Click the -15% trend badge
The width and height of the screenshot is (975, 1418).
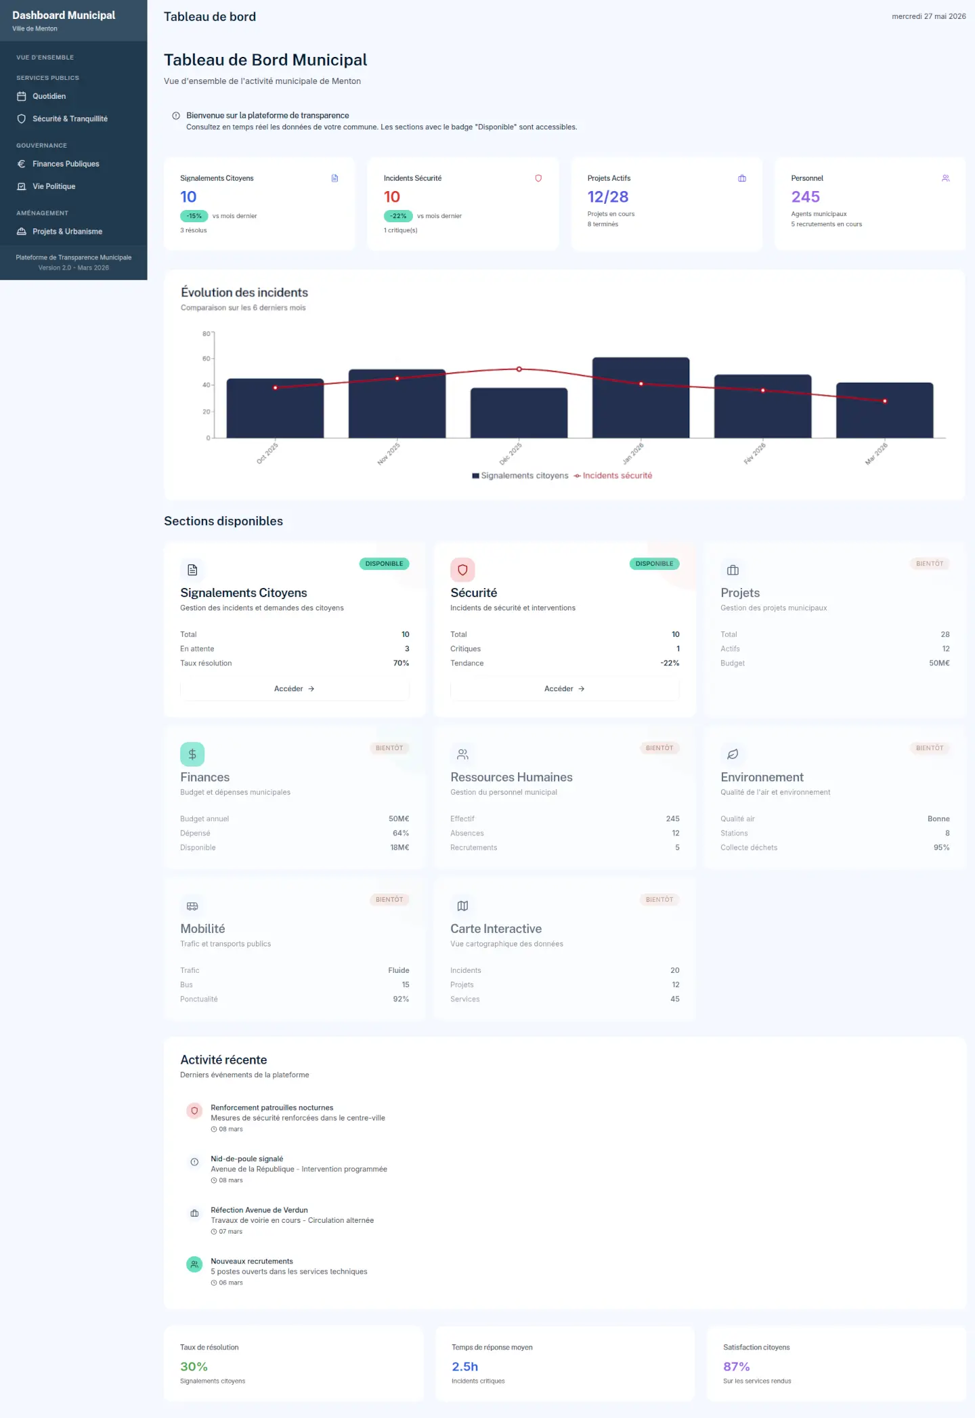click(194, 216)
